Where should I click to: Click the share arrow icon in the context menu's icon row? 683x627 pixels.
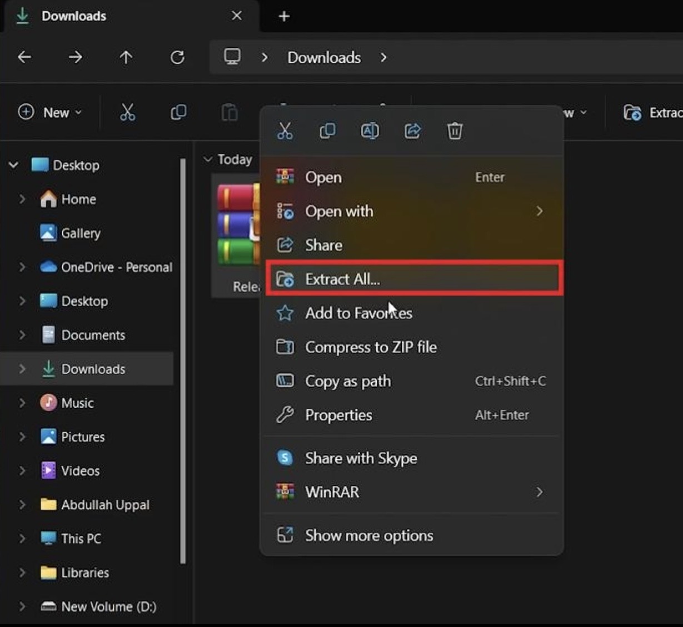tap(412, 131)
